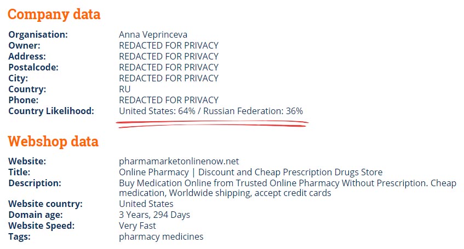Image resolution: width=464 pixels, height=249 pixels.
Task: Click the red underline annotation
Action: (x=212, y=124)
